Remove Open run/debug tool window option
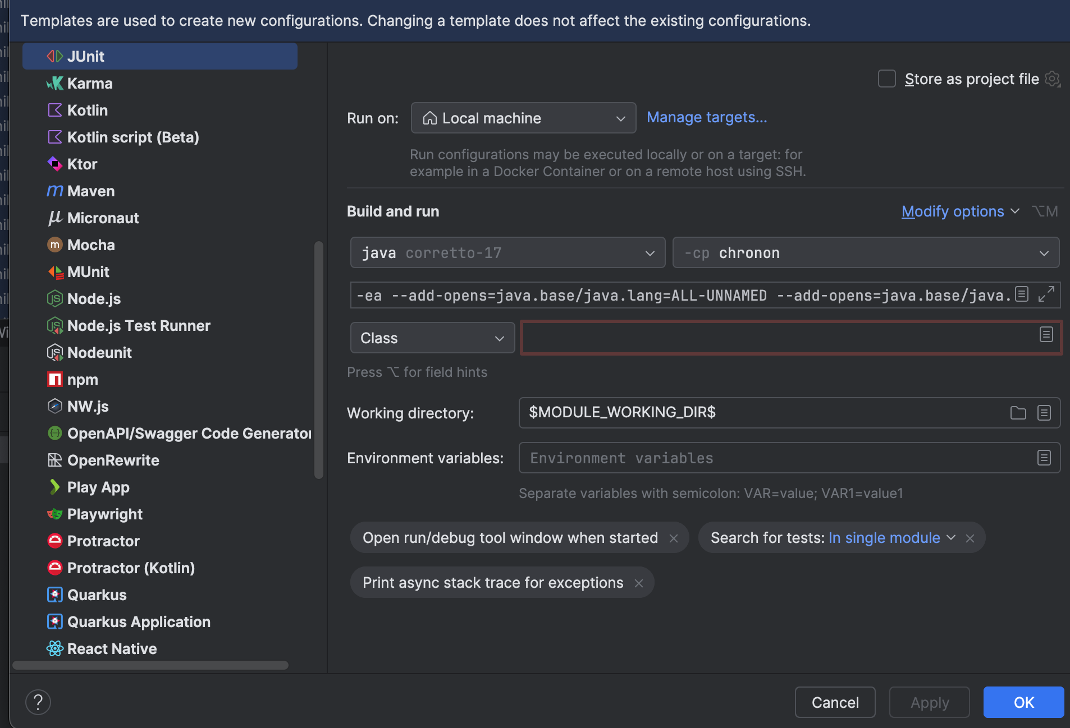 [x=674, y=538]
